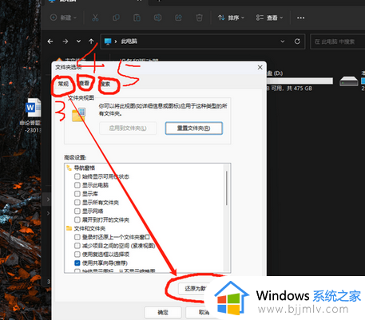365x320 pixels.
Task: Enable the 显示此电脑 checkbox
Action: pyautogui.click(x=77, y=185)
